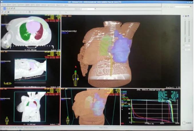This screenshot has height=131, width=194.
Task: Open the Edit menu
Action: (9, 5)
